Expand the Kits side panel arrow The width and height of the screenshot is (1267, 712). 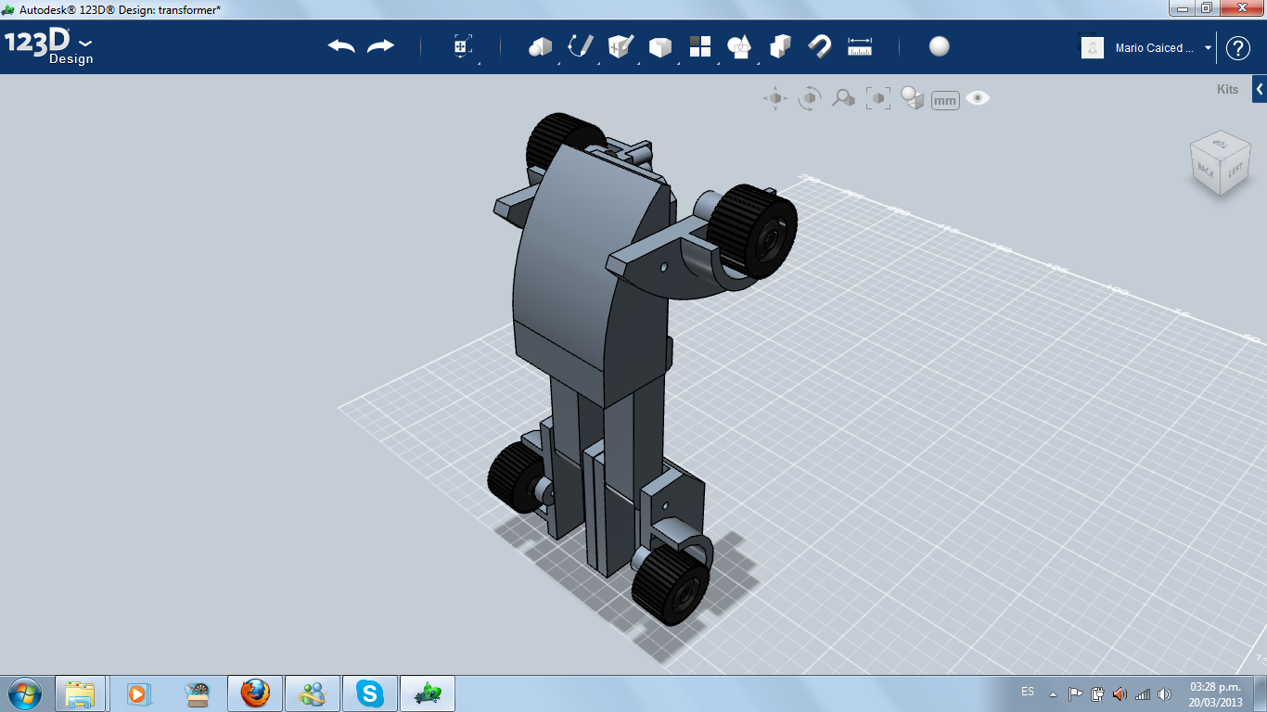pos(1260,89)
